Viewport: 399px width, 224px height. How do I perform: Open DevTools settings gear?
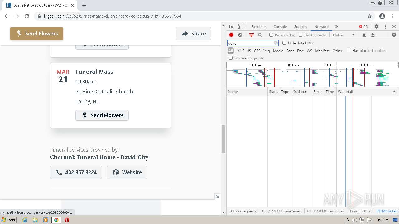377,27
